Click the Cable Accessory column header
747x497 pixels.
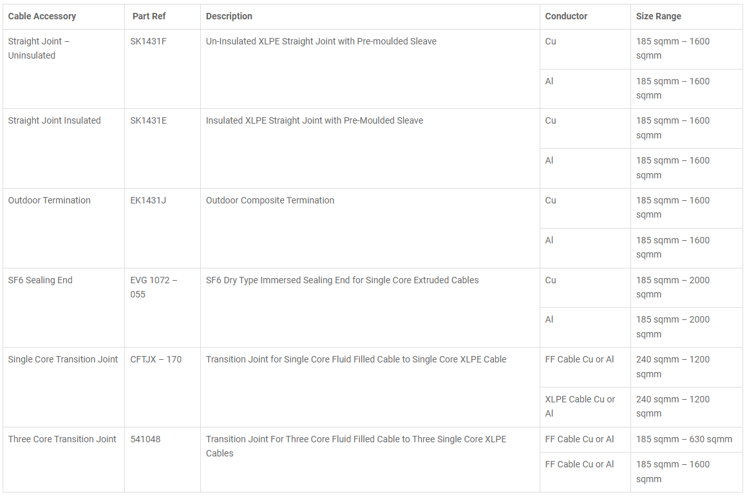click(42, 16)
